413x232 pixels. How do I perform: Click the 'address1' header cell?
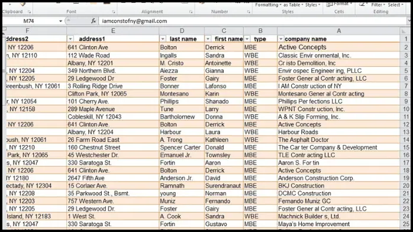pyautogui.click(x=113, y=39)
